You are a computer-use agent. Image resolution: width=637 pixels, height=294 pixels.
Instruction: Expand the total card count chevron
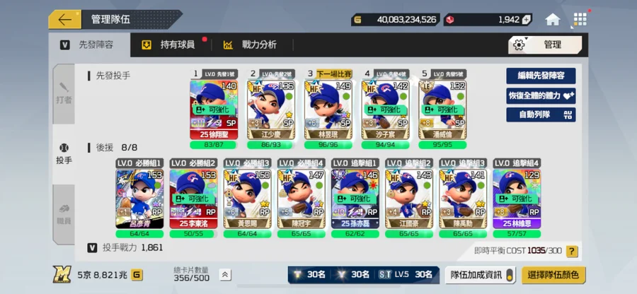click(224, 275)
